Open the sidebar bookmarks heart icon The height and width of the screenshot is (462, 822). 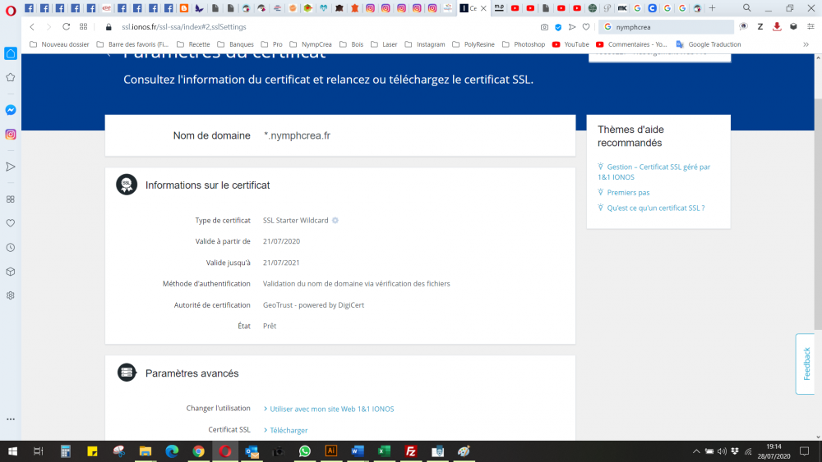click(11, 223)
